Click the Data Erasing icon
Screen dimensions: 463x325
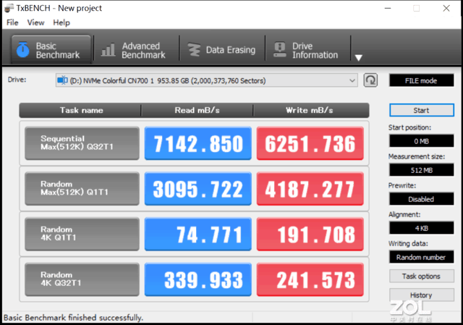point(193,50)
